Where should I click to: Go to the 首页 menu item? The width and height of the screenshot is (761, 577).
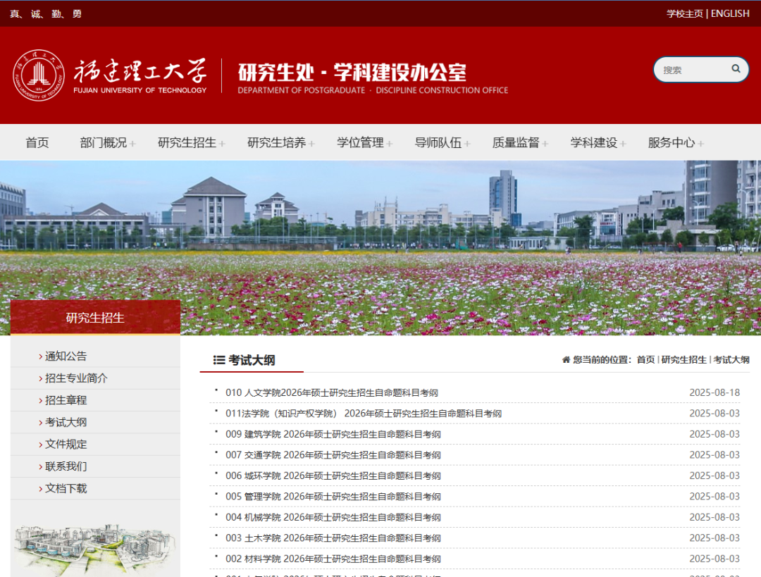tap(37, 143)
